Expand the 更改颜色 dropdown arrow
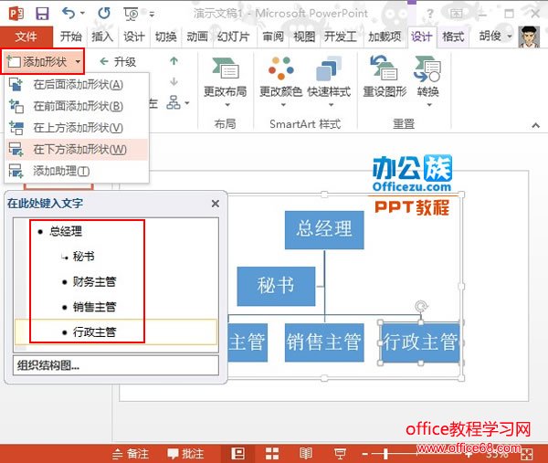This screenshot has width=548, height=463. [x=283, y=105]
